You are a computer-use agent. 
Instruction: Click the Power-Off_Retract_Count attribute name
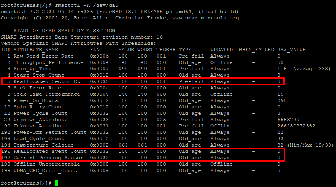click(50, 132)
